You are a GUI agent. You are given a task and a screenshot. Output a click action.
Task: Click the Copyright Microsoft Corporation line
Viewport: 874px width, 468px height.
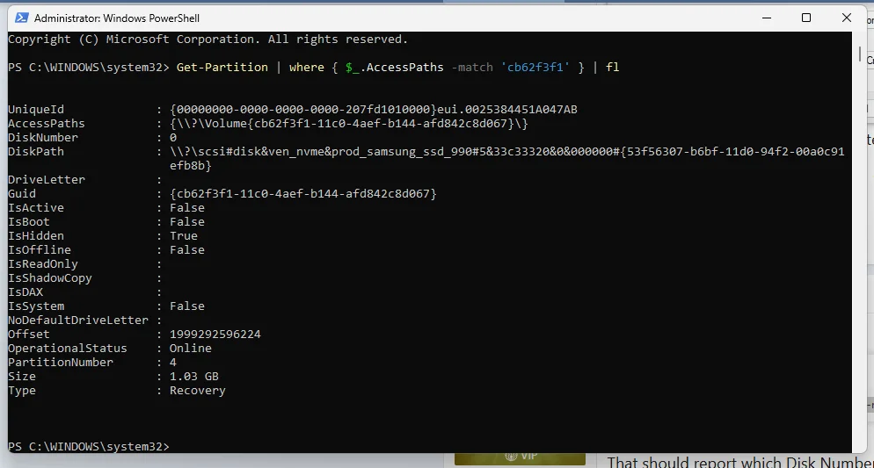click(208, 40)
